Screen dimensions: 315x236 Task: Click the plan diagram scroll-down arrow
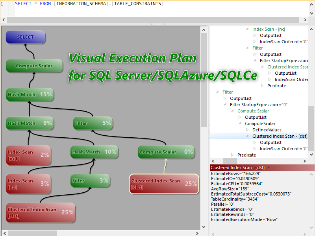(x=204, y=227)
